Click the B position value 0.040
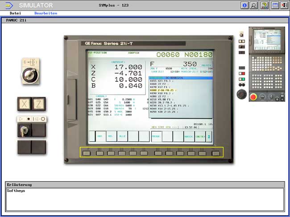 click(x=131, y=86)
